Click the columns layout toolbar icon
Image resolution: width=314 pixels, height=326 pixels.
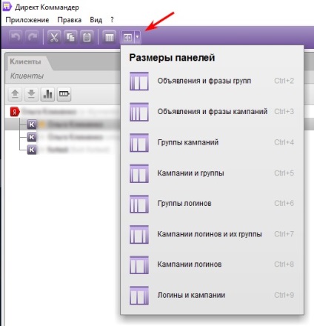click(109, 37)
